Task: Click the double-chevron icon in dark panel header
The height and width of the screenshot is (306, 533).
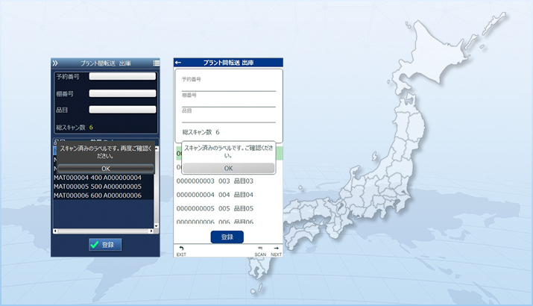Action: point(54,63)
